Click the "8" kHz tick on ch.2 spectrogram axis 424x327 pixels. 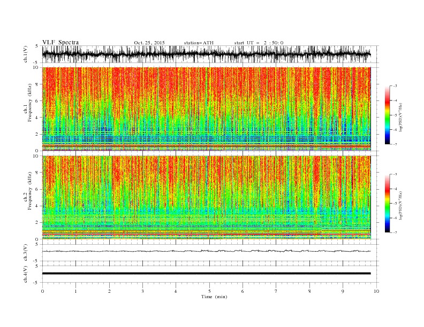[x=37, y=173]
